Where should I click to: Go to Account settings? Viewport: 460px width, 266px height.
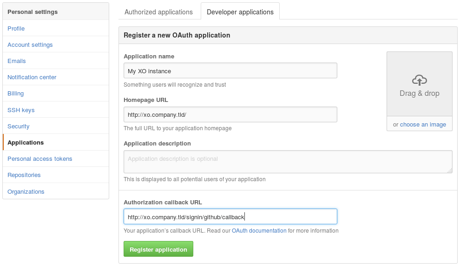(56, 44)
